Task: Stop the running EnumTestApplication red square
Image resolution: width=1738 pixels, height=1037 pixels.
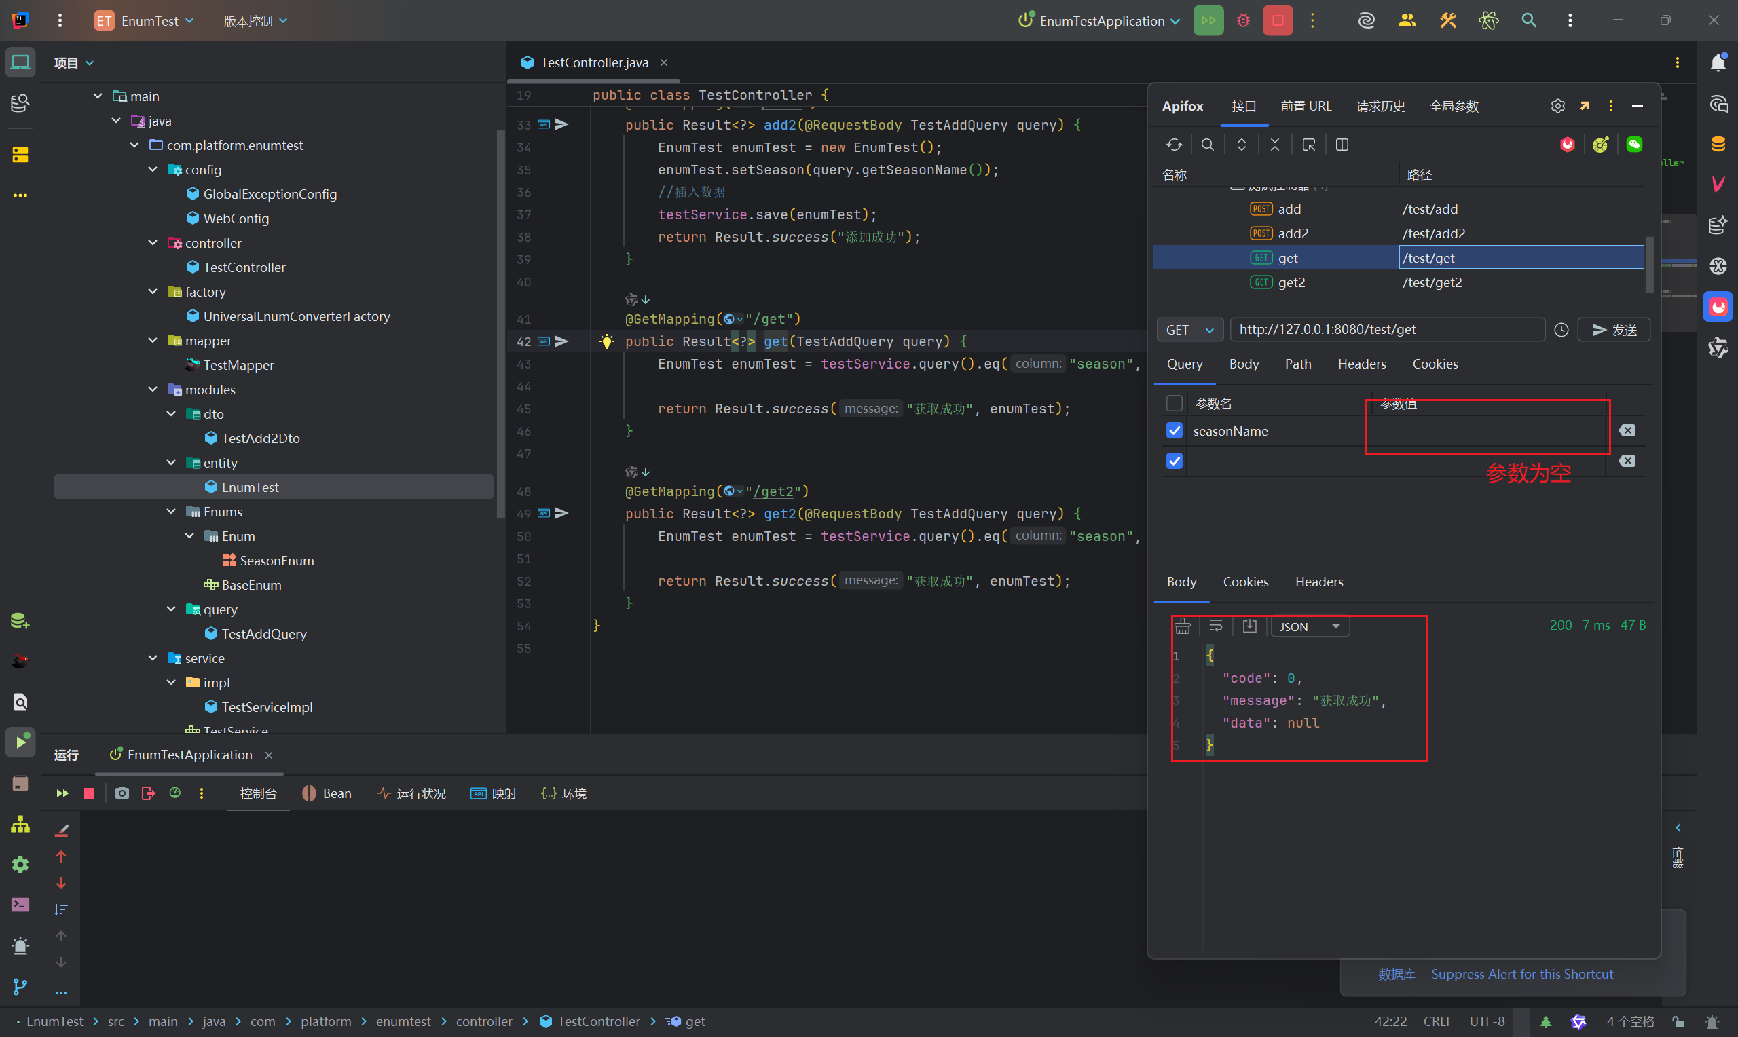Action: click(x=1278, y=20)
